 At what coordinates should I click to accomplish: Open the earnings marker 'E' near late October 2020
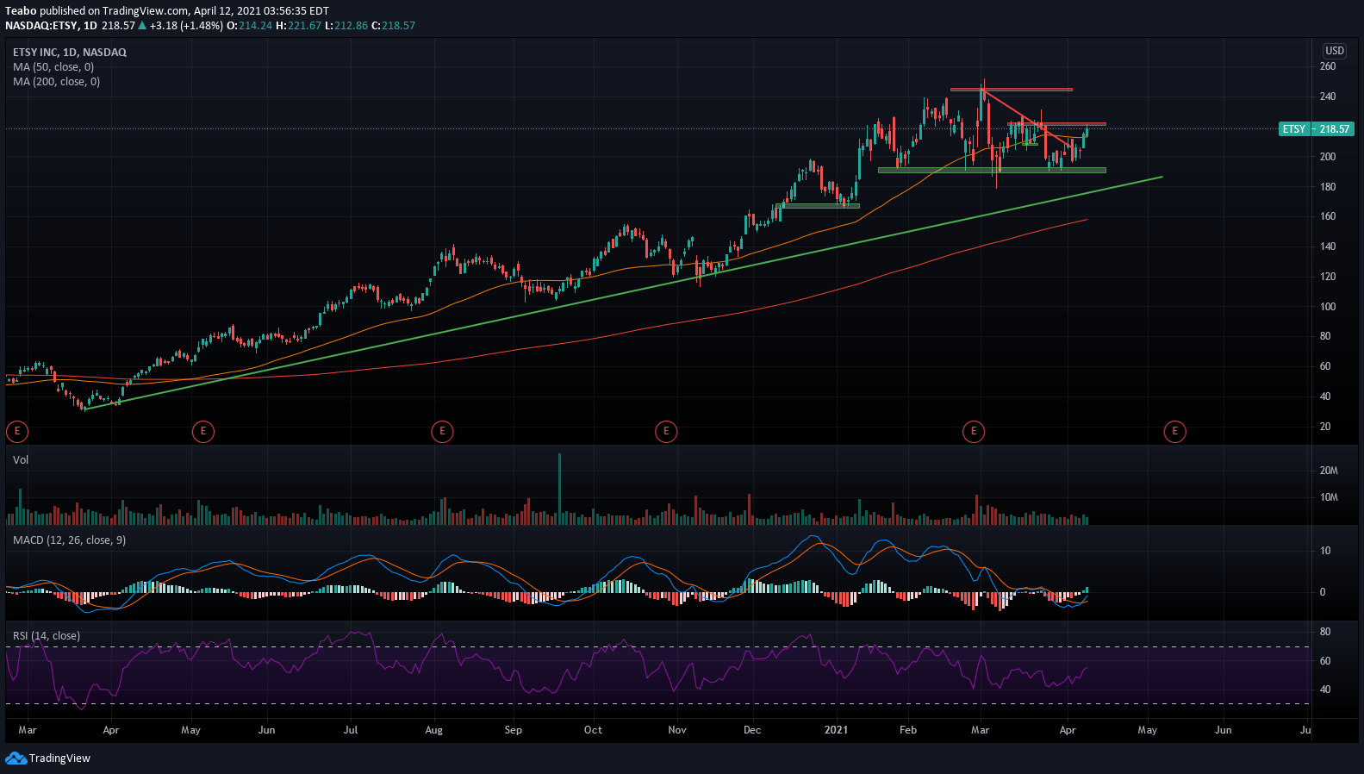coord(666,432)
